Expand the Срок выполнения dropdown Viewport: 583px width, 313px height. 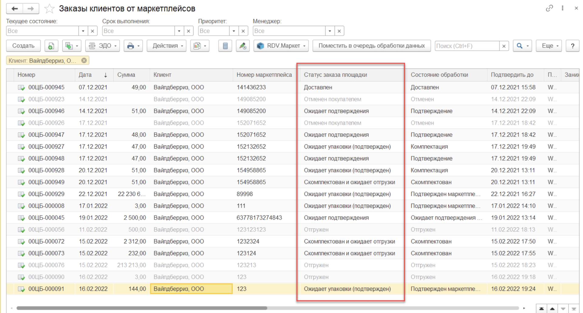pyautogui.click(x=179, y=31)
